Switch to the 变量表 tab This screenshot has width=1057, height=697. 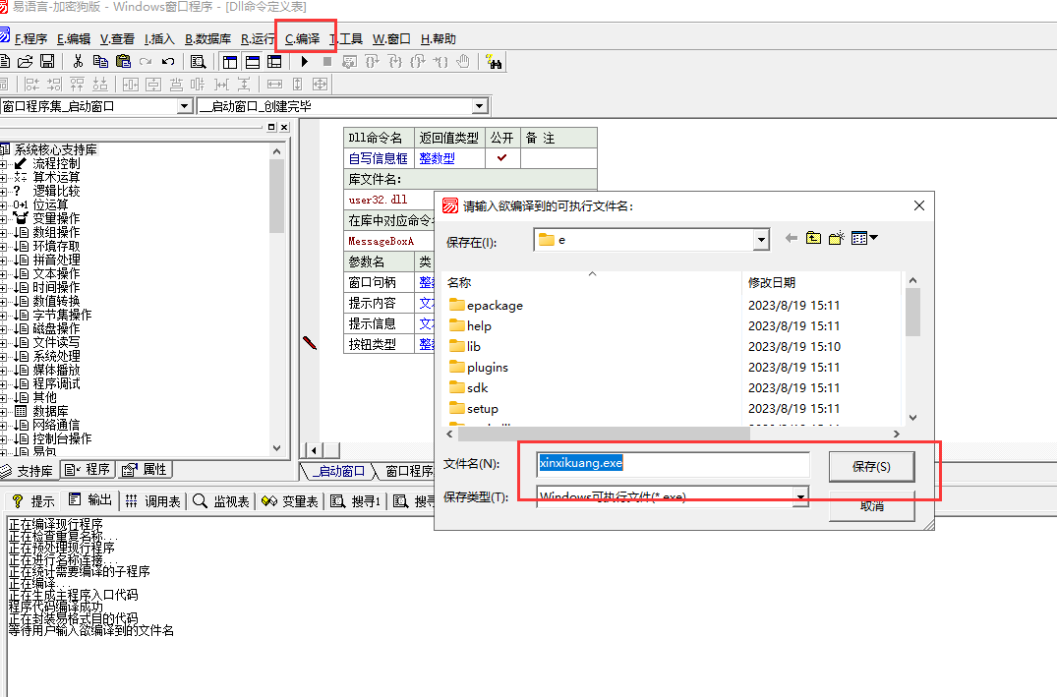(x=290, y=500)
